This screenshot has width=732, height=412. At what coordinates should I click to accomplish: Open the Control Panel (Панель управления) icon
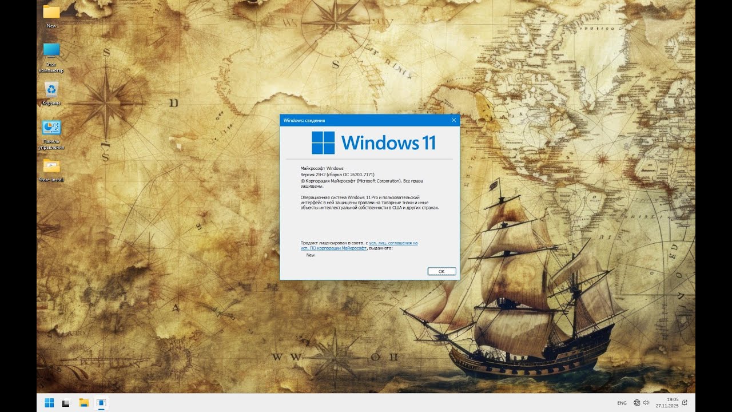click(51, 135)
